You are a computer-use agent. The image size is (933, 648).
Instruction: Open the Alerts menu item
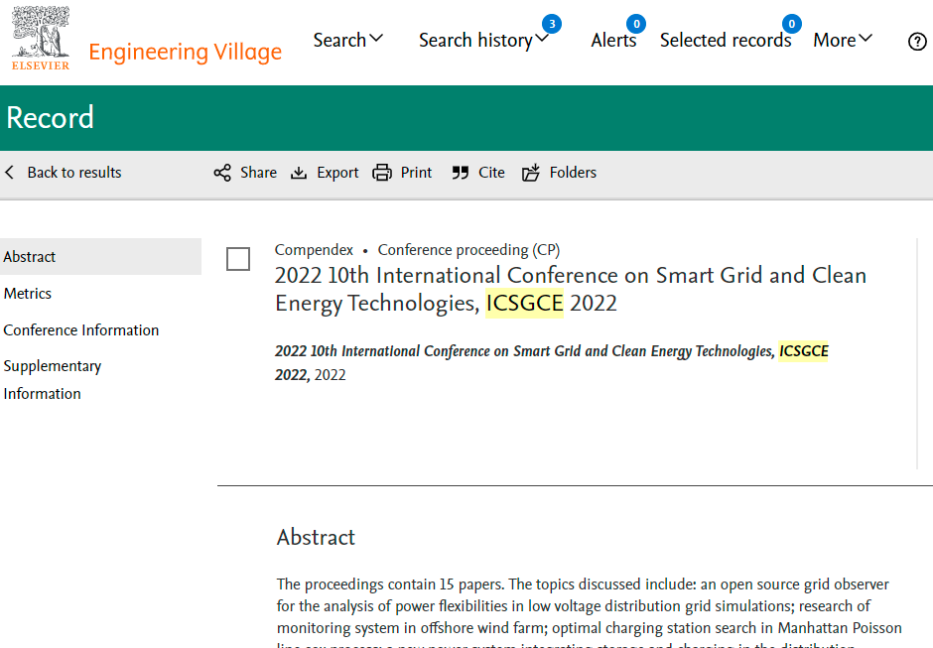613,40
